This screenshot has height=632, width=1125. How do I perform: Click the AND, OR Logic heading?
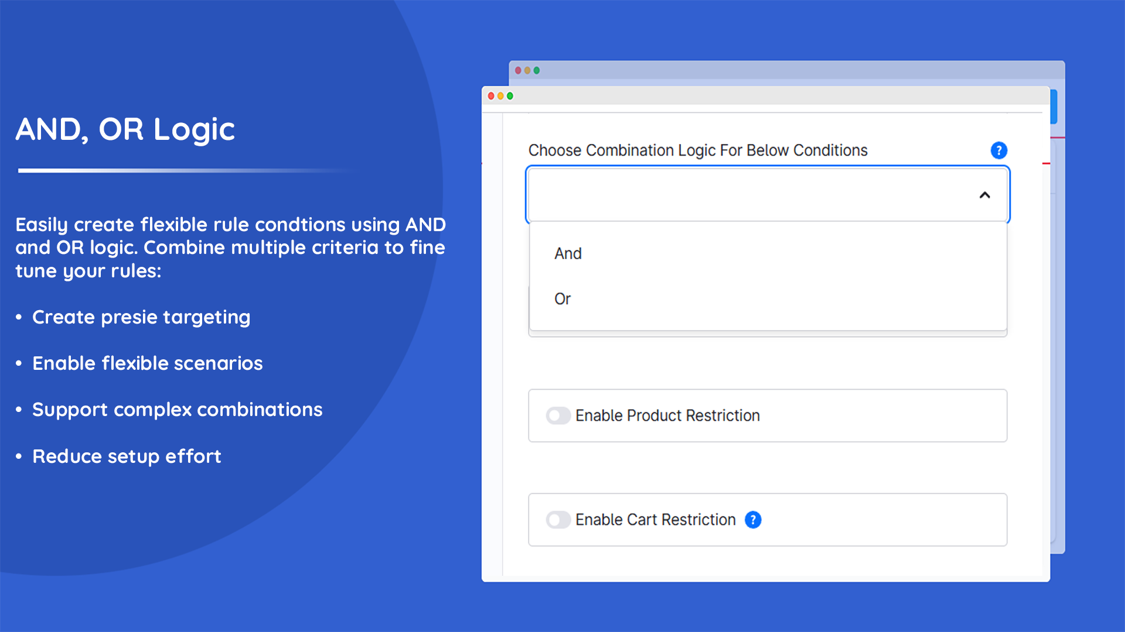pos(125,129)
